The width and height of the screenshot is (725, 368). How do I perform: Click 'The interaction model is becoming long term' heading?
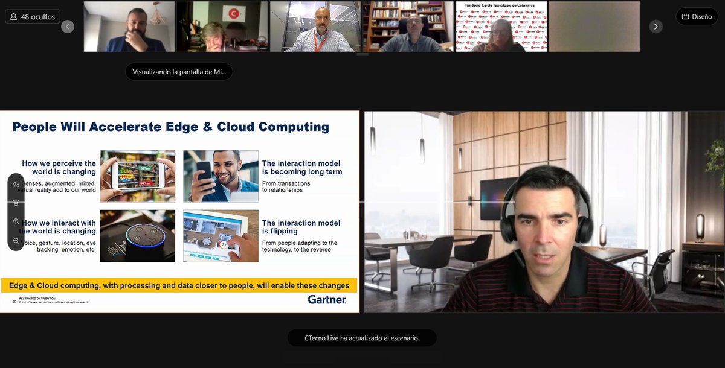tap(302, 168)
